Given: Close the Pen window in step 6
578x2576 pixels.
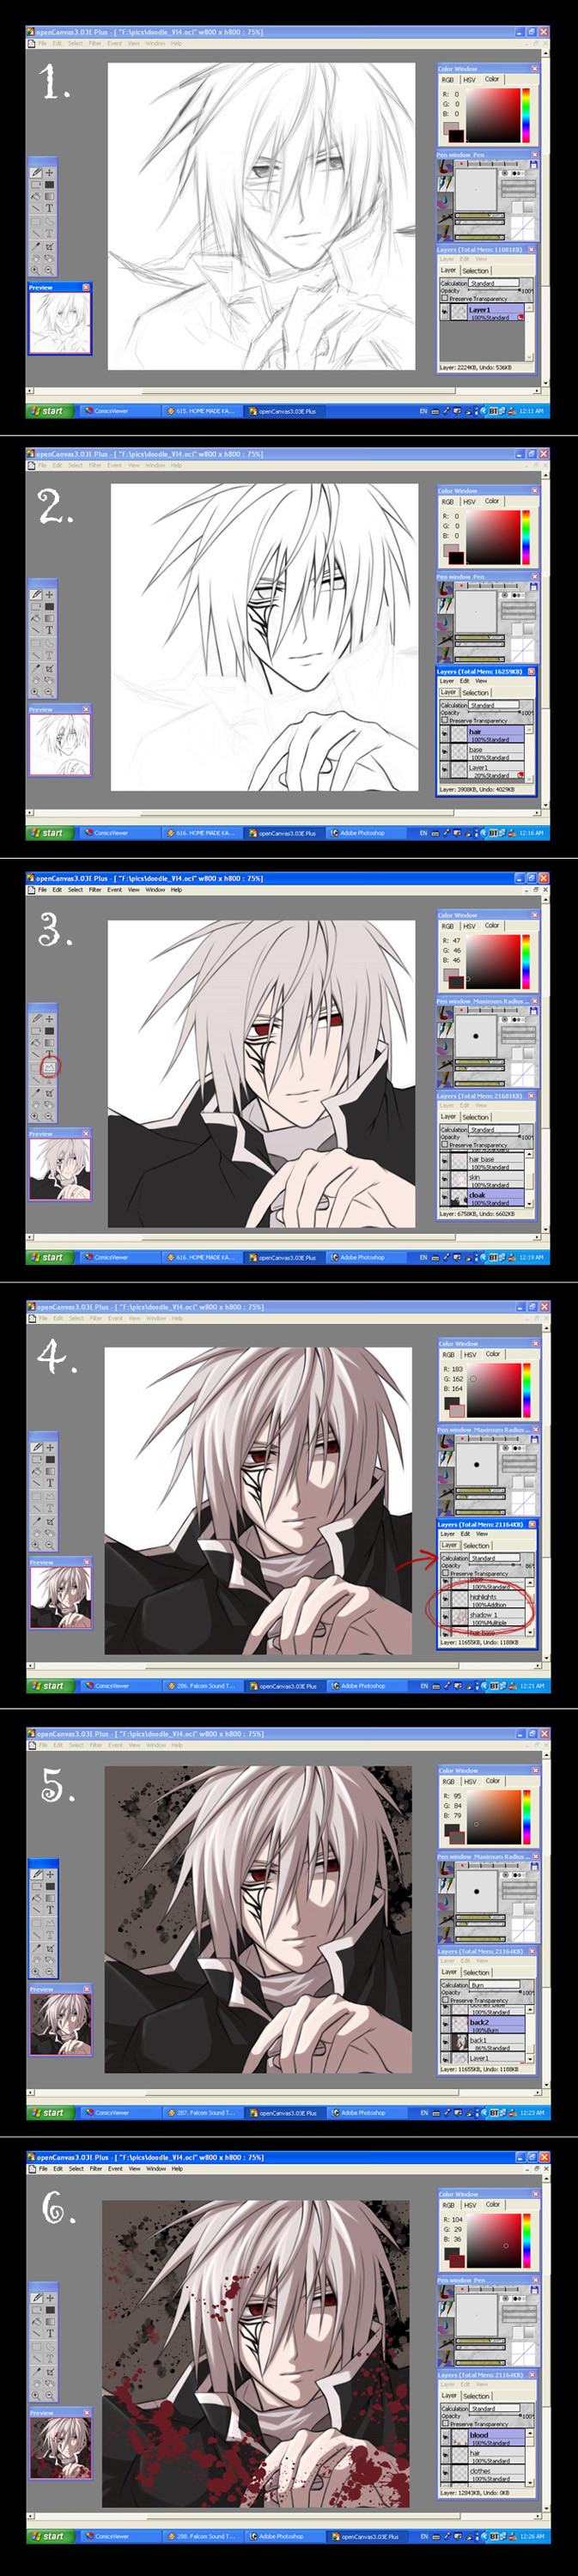Looking at the screenshot, I should pyautogui.click(x=535, y=2280).
